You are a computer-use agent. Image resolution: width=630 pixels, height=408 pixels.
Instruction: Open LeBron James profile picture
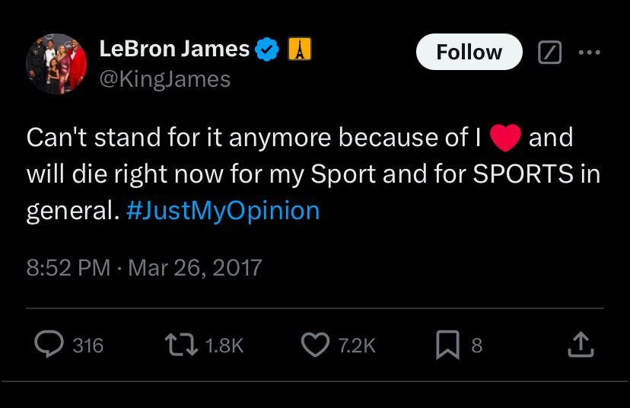click(56, 63)
